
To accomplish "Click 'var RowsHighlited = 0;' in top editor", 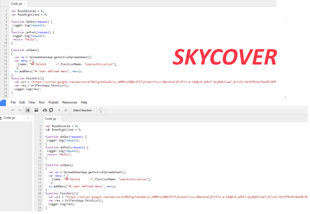I will 29,15.
